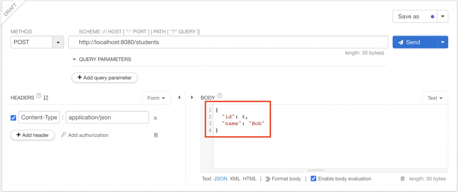Click the help icon next to HEADERS
The image size is (458, 192).
38,97
